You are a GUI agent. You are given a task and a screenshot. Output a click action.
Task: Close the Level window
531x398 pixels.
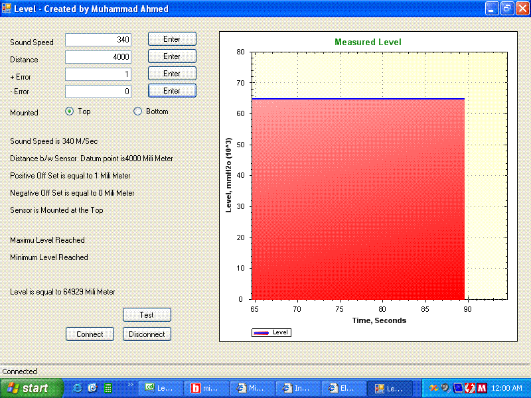click(522, 9)
